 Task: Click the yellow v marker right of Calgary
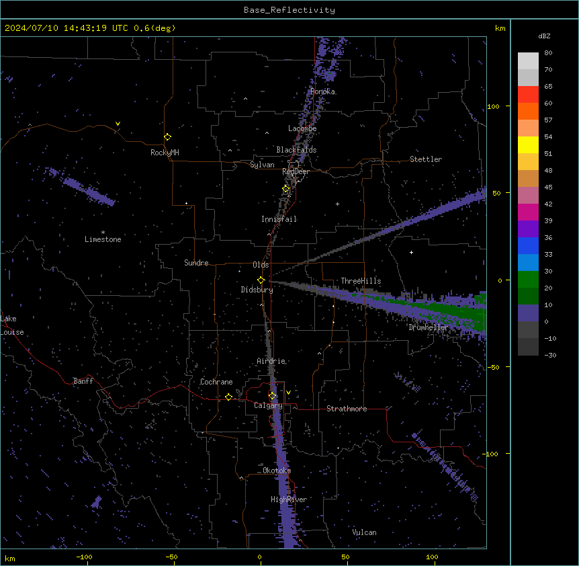(288, 393)
